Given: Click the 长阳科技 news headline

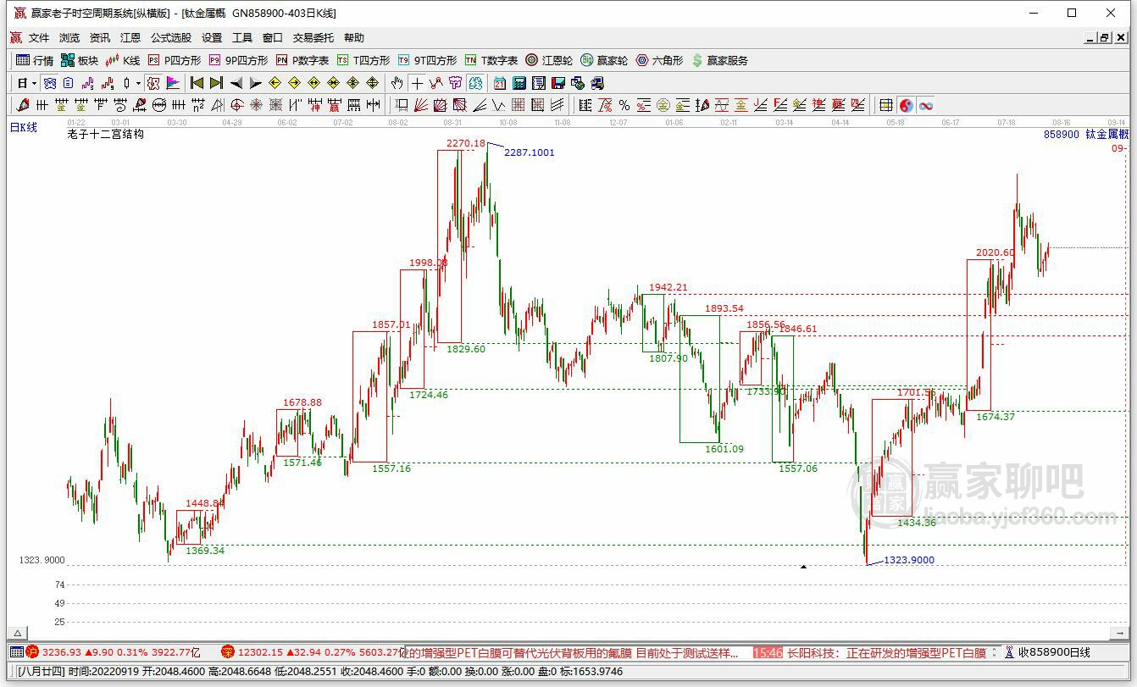Looking at the screenshot, I should click(x=887, y=653).
